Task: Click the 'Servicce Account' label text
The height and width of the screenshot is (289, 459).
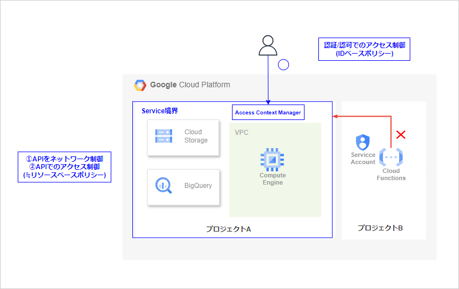Action: (x=363, y=159)
